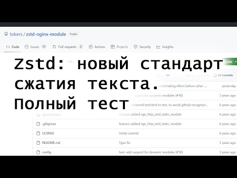Open the #10 link in config row
Viewport: 237px width, 178px height.
tap(179, 152)
